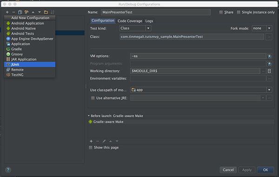
Task: Browse working directory ellipsis button
Action: 263,71
